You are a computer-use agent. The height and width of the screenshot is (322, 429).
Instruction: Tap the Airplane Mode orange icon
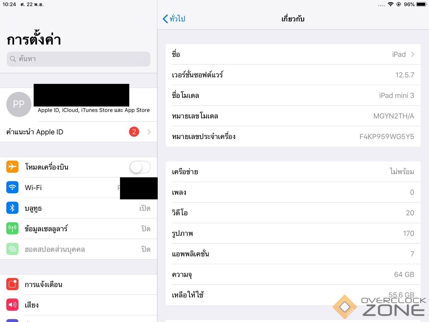click(12, 167)
